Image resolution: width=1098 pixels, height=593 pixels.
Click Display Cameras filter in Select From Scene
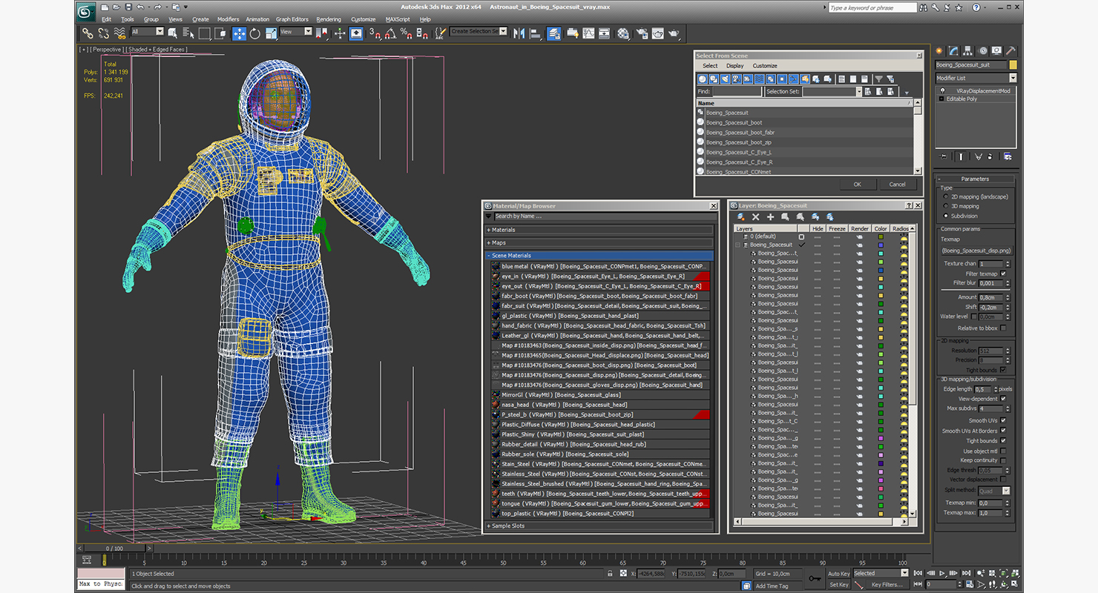(x=737, y=79)
